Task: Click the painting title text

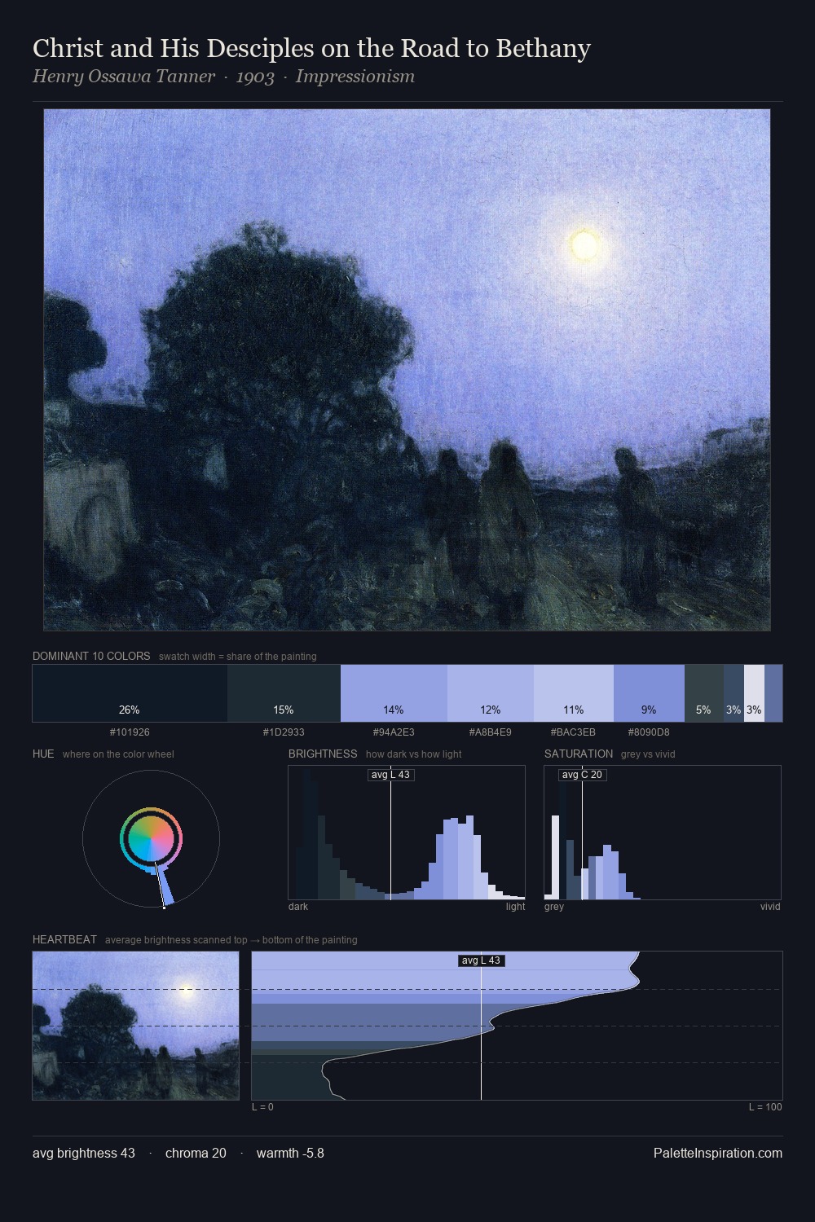Action: click(311, 48)
